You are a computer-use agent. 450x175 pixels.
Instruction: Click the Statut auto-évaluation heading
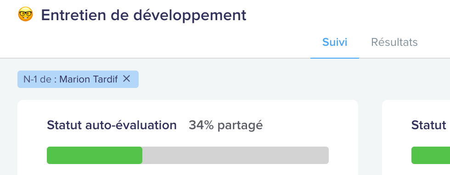point(112,125)
